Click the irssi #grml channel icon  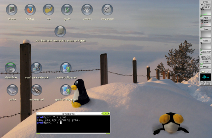(60, 31)
